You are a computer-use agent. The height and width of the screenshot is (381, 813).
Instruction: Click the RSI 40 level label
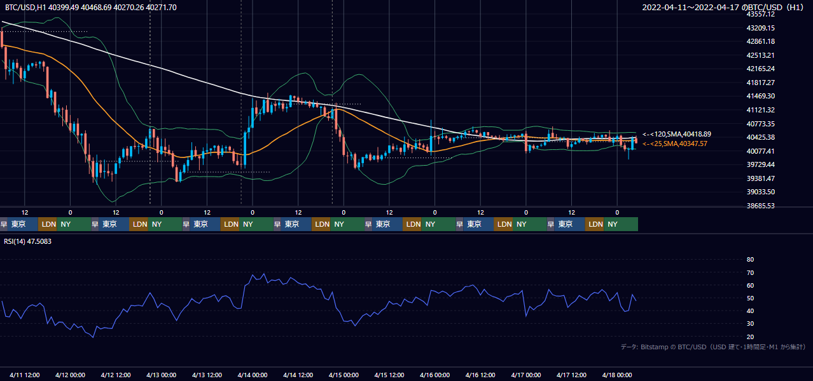coord(750,311)
